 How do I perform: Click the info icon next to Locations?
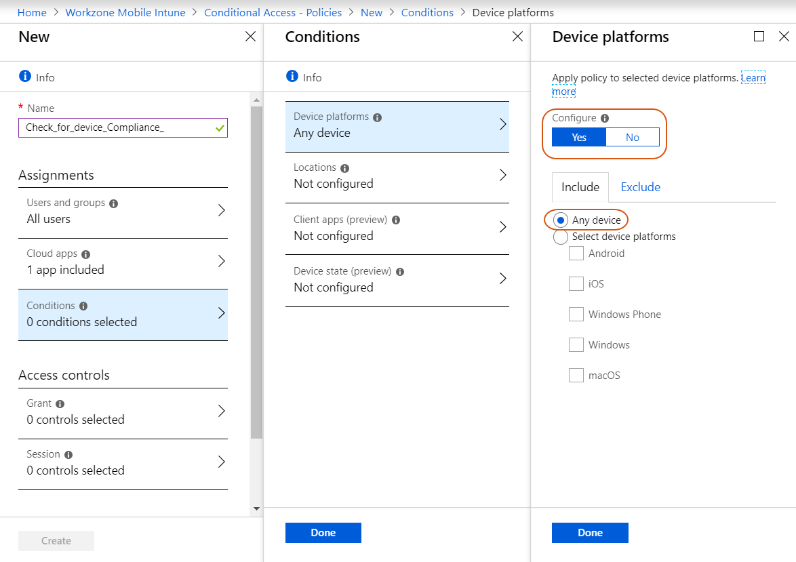pos(344,169)
